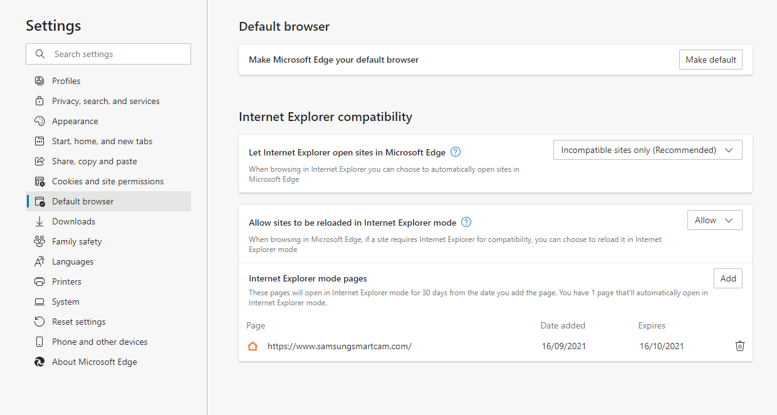Viewport: 777px width, 415px height.
Task: Click the Search settings input field
Action: coord(108,54)
